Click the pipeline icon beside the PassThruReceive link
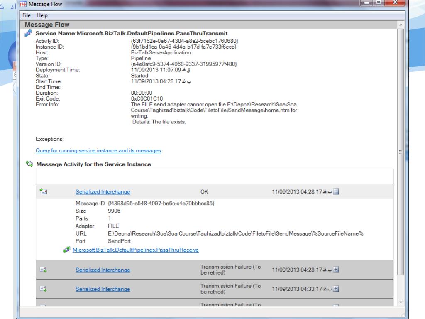This screenshot has height=319, width=425. click(x=67, y=250)
